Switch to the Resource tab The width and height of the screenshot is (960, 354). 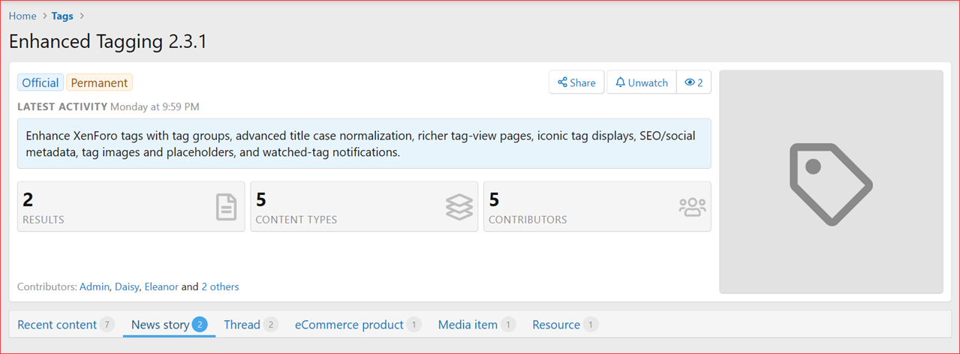[565, 325]
